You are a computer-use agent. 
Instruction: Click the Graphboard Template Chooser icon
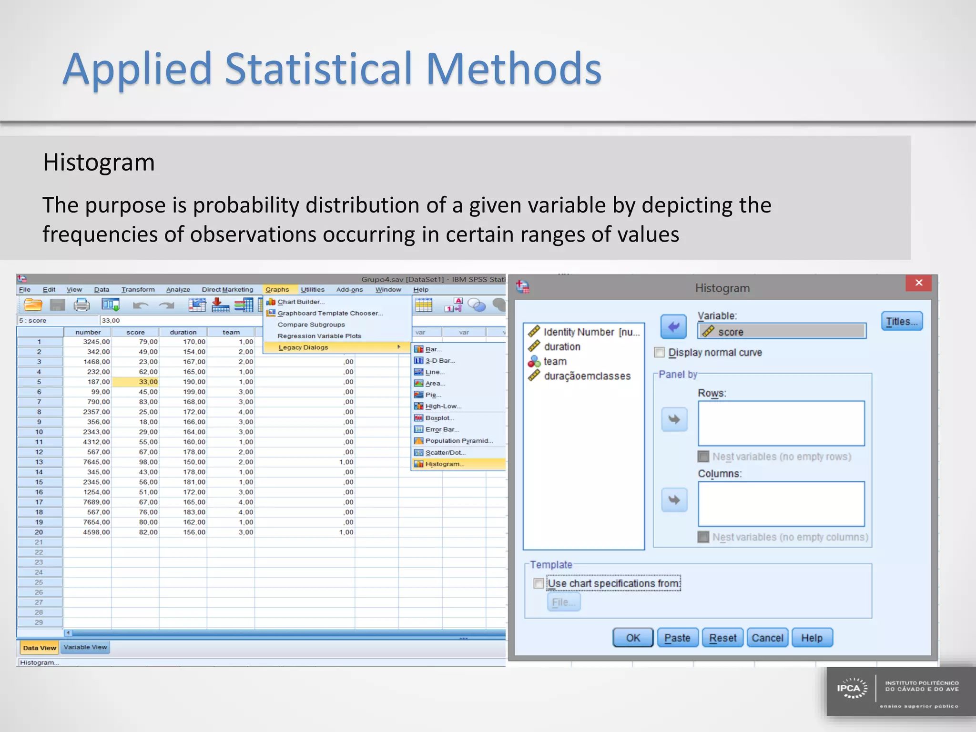(271, 313)
